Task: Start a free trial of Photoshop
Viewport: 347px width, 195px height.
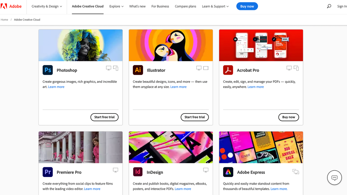Action: tap(104, 117)
